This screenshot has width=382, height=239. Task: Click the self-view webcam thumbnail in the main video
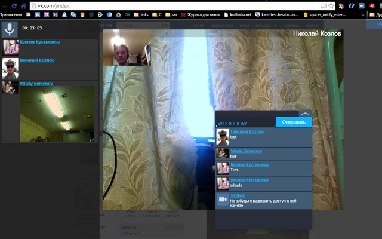point(127,48)
